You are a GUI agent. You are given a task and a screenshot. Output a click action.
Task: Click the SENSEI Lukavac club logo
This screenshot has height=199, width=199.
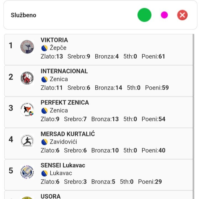(27, 172)
